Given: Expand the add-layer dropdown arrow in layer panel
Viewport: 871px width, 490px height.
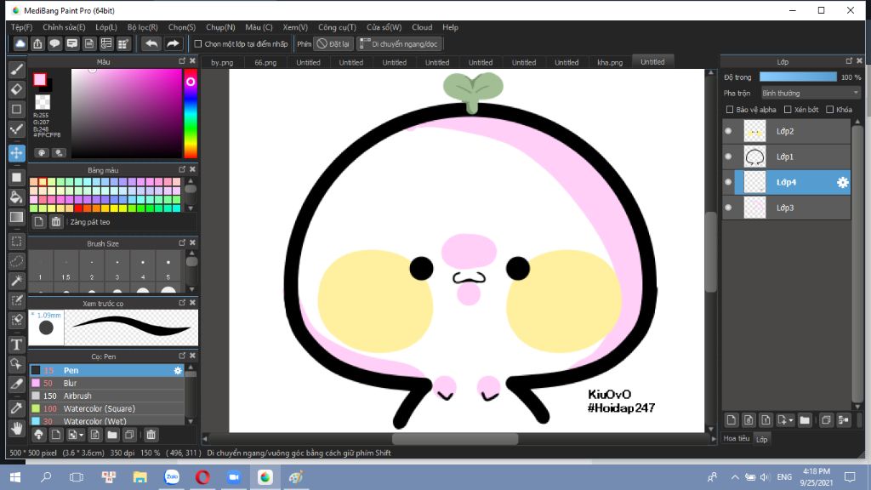Looking at the screenshot, I should [x=791, y=420].
